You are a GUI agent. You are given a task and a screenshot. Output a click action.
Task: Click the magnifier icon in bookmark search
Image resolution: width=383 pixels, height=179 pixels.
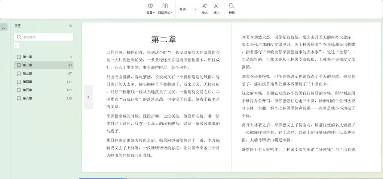point(19,37)
